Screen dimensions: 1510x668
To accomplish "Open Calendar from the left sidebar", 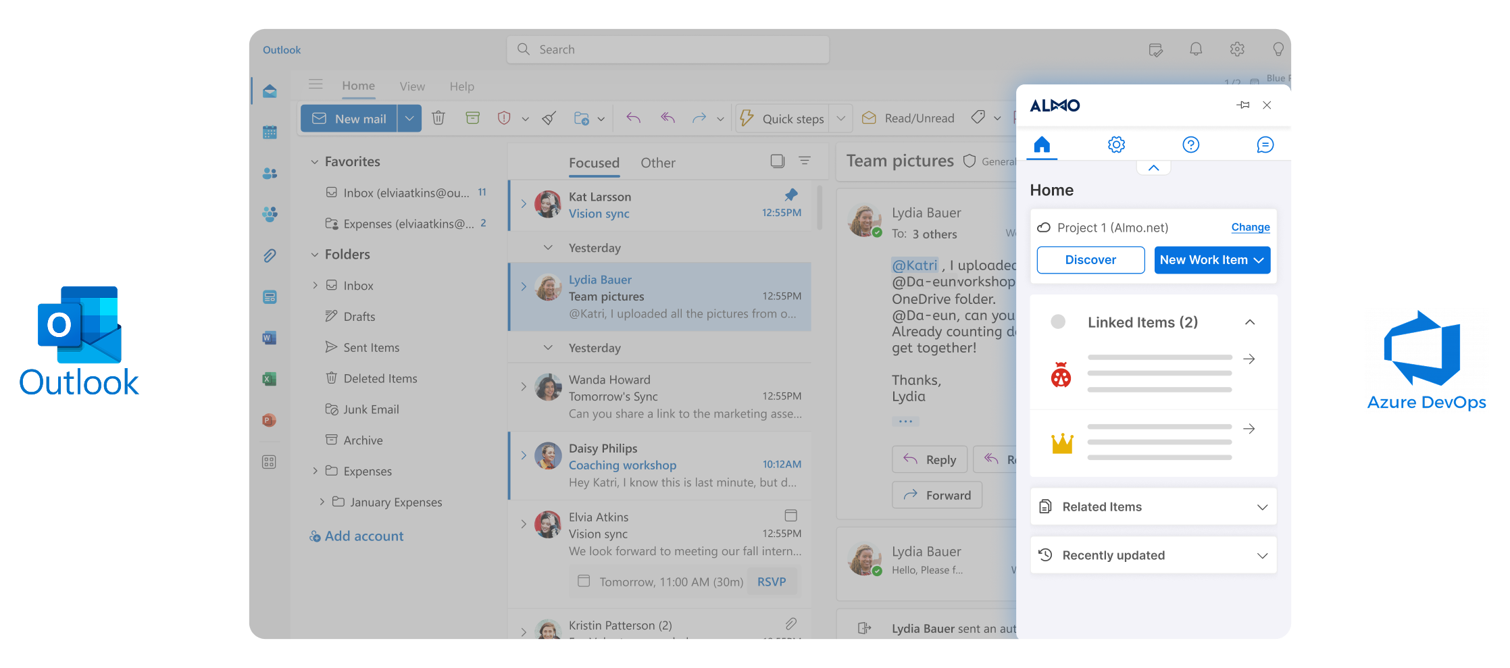I will 270,132.
